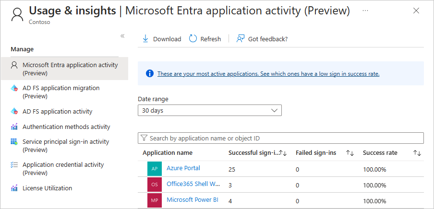434x209 pixels.
Task: Click the Application name column header
Action: click(x=168, y=153)
